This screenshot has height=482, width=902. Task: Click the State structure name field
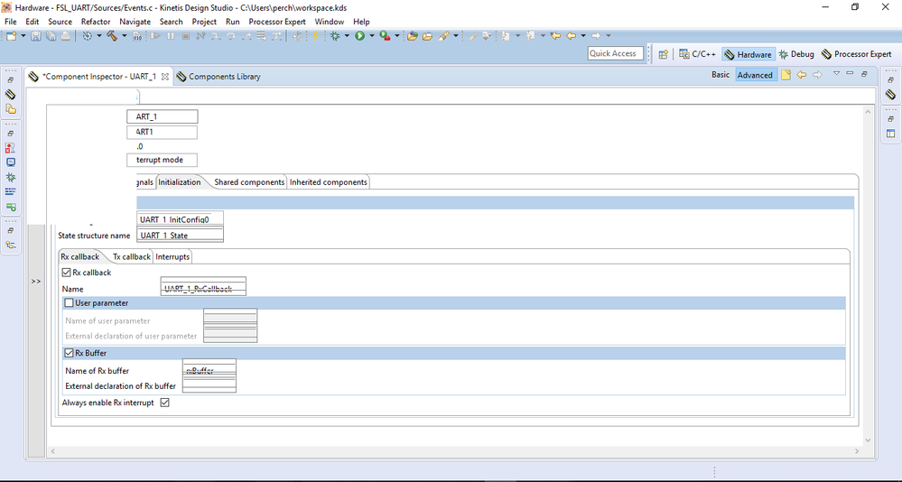point(181,236)
